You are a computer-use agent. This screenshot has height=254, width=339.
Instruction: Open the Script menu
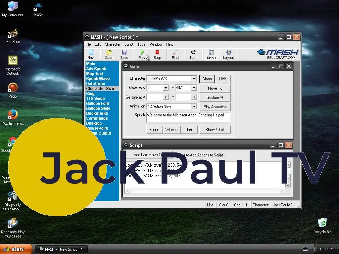tap(129, 44)
